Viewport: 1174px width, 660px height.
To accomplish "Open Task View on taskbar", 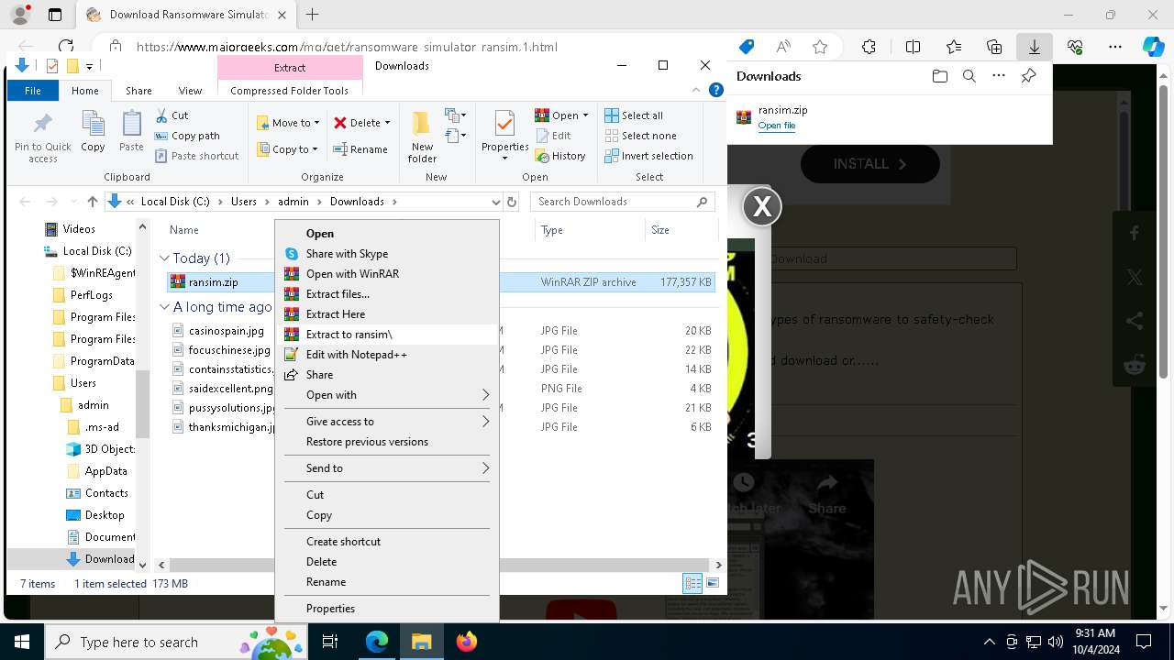I will click(331, 642).
